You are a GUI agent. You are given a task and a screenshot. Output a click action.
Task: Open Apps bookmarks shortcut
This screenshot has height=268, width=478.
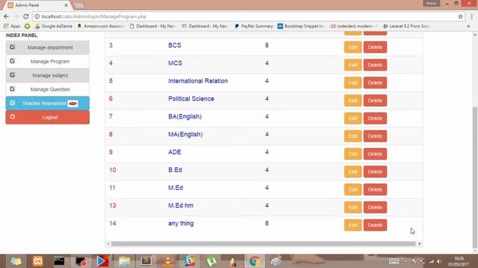click(12, 26)
